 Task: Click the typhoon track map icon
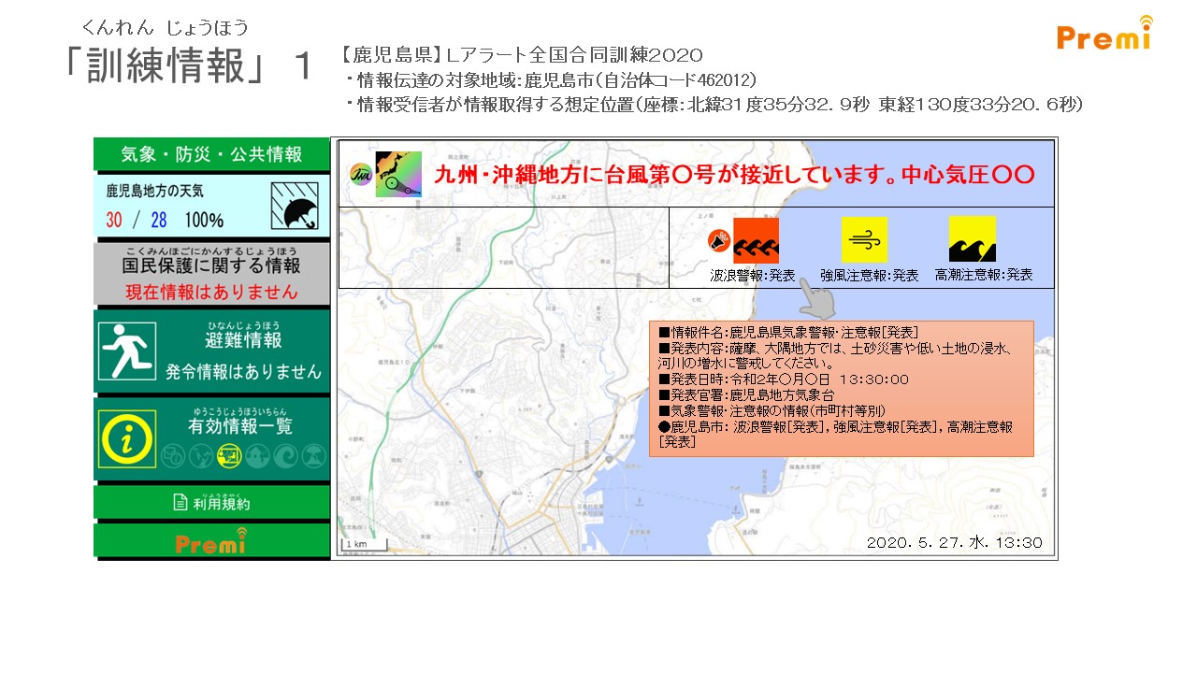pos(398,175)
